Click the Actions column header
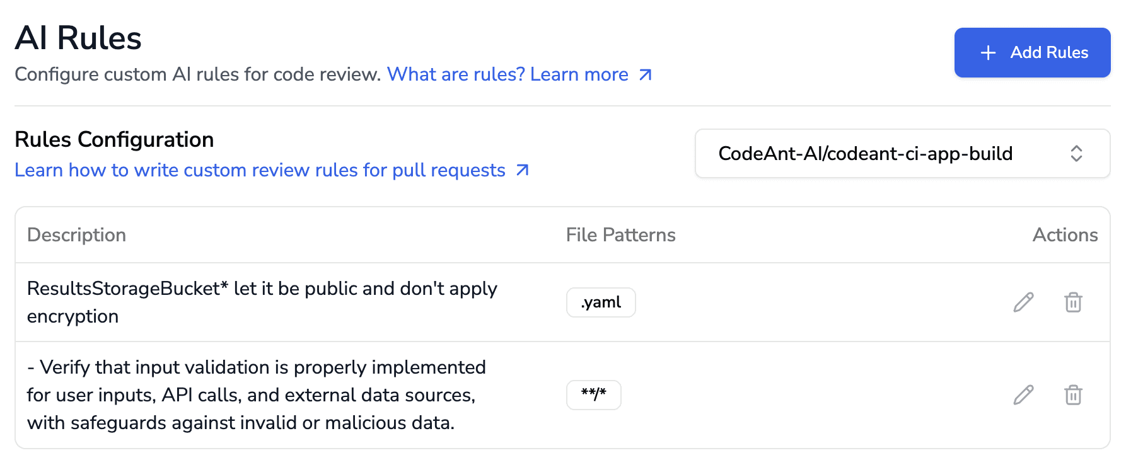Screen dimensions: 1126x465 [x=1065, y=235]
